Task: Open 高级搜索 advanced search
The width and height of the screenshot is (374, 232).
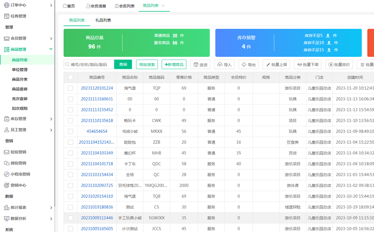Action: pyautogui.click(x=147, y=65)
